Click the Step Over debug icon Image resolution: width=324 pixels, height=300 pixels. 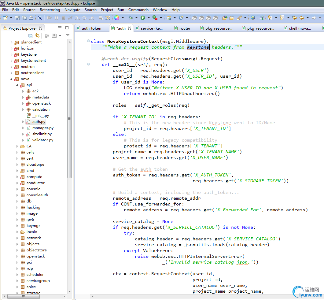click(x=84, y=18)
